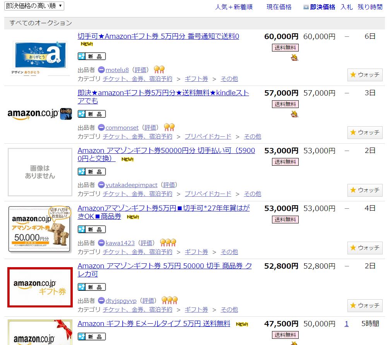Open 評価 rating for kawa1423
Screen dimensions: 390x345
(146, 243)
